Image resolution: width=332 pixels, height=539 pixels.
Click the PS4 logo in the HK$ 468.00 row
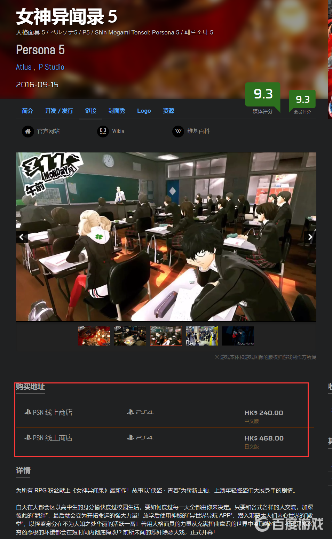[140, 438]
